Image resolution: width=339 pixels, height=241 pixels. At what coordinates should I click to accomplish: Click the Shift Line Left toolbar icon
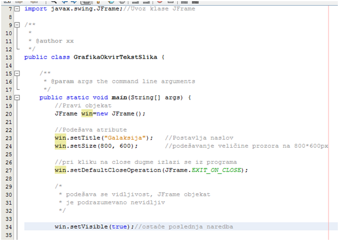pyautogui.click(x=135, y=2)
